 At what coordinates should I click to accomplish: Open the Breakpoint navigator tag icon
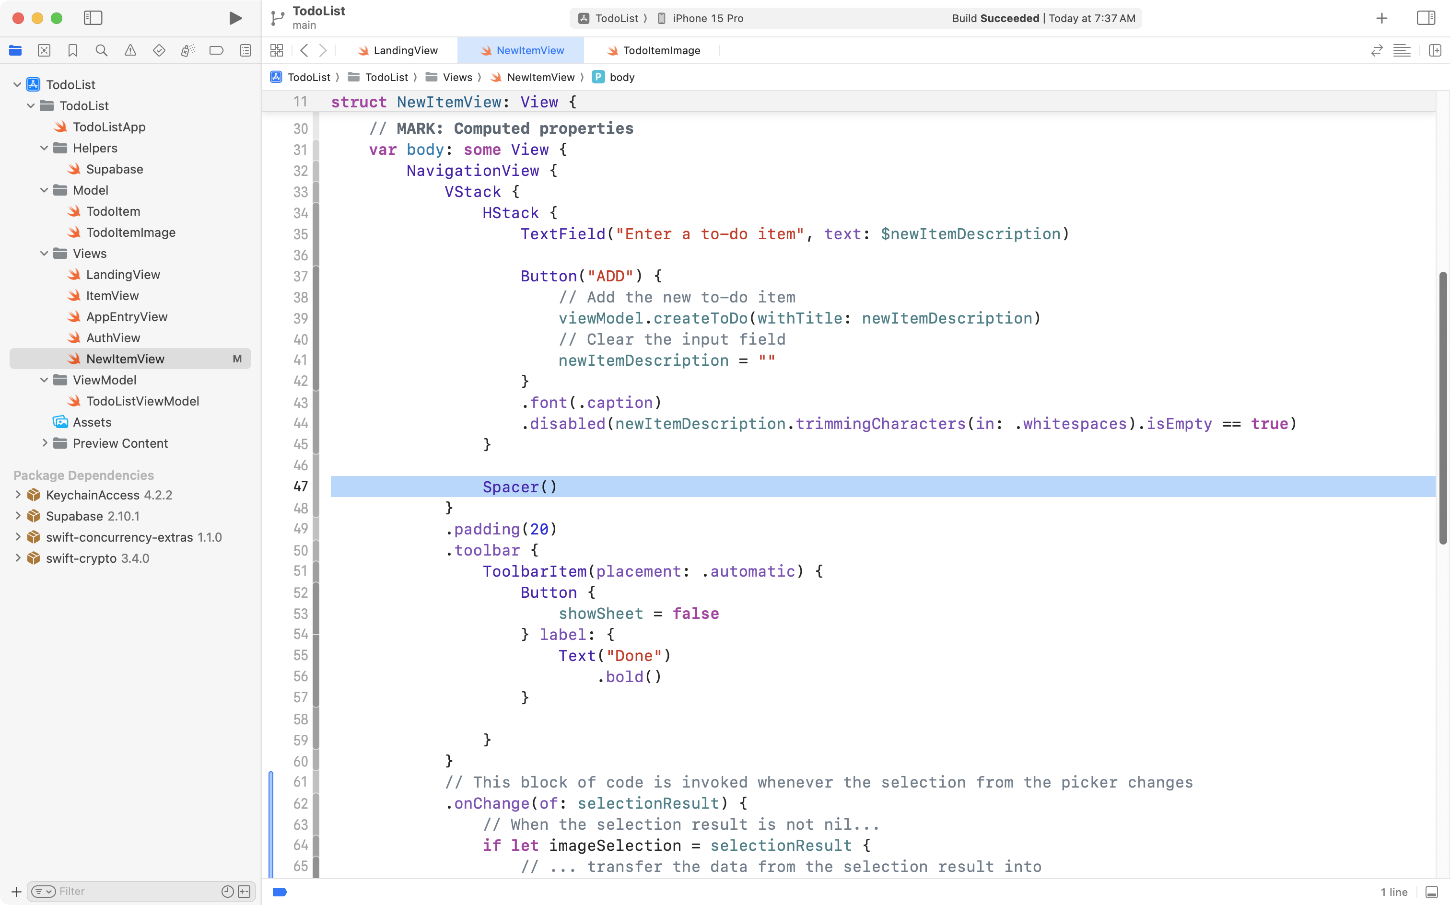216,50
